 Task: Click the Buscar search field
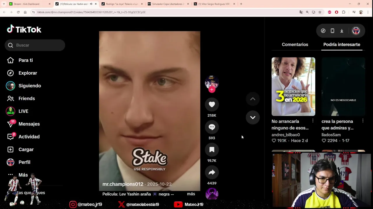[35, 45]
